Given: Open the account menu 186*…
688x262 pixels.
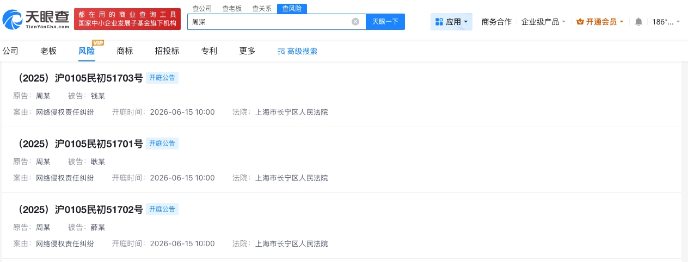Looking at the screenshot, I should click(x=666, y=22).
